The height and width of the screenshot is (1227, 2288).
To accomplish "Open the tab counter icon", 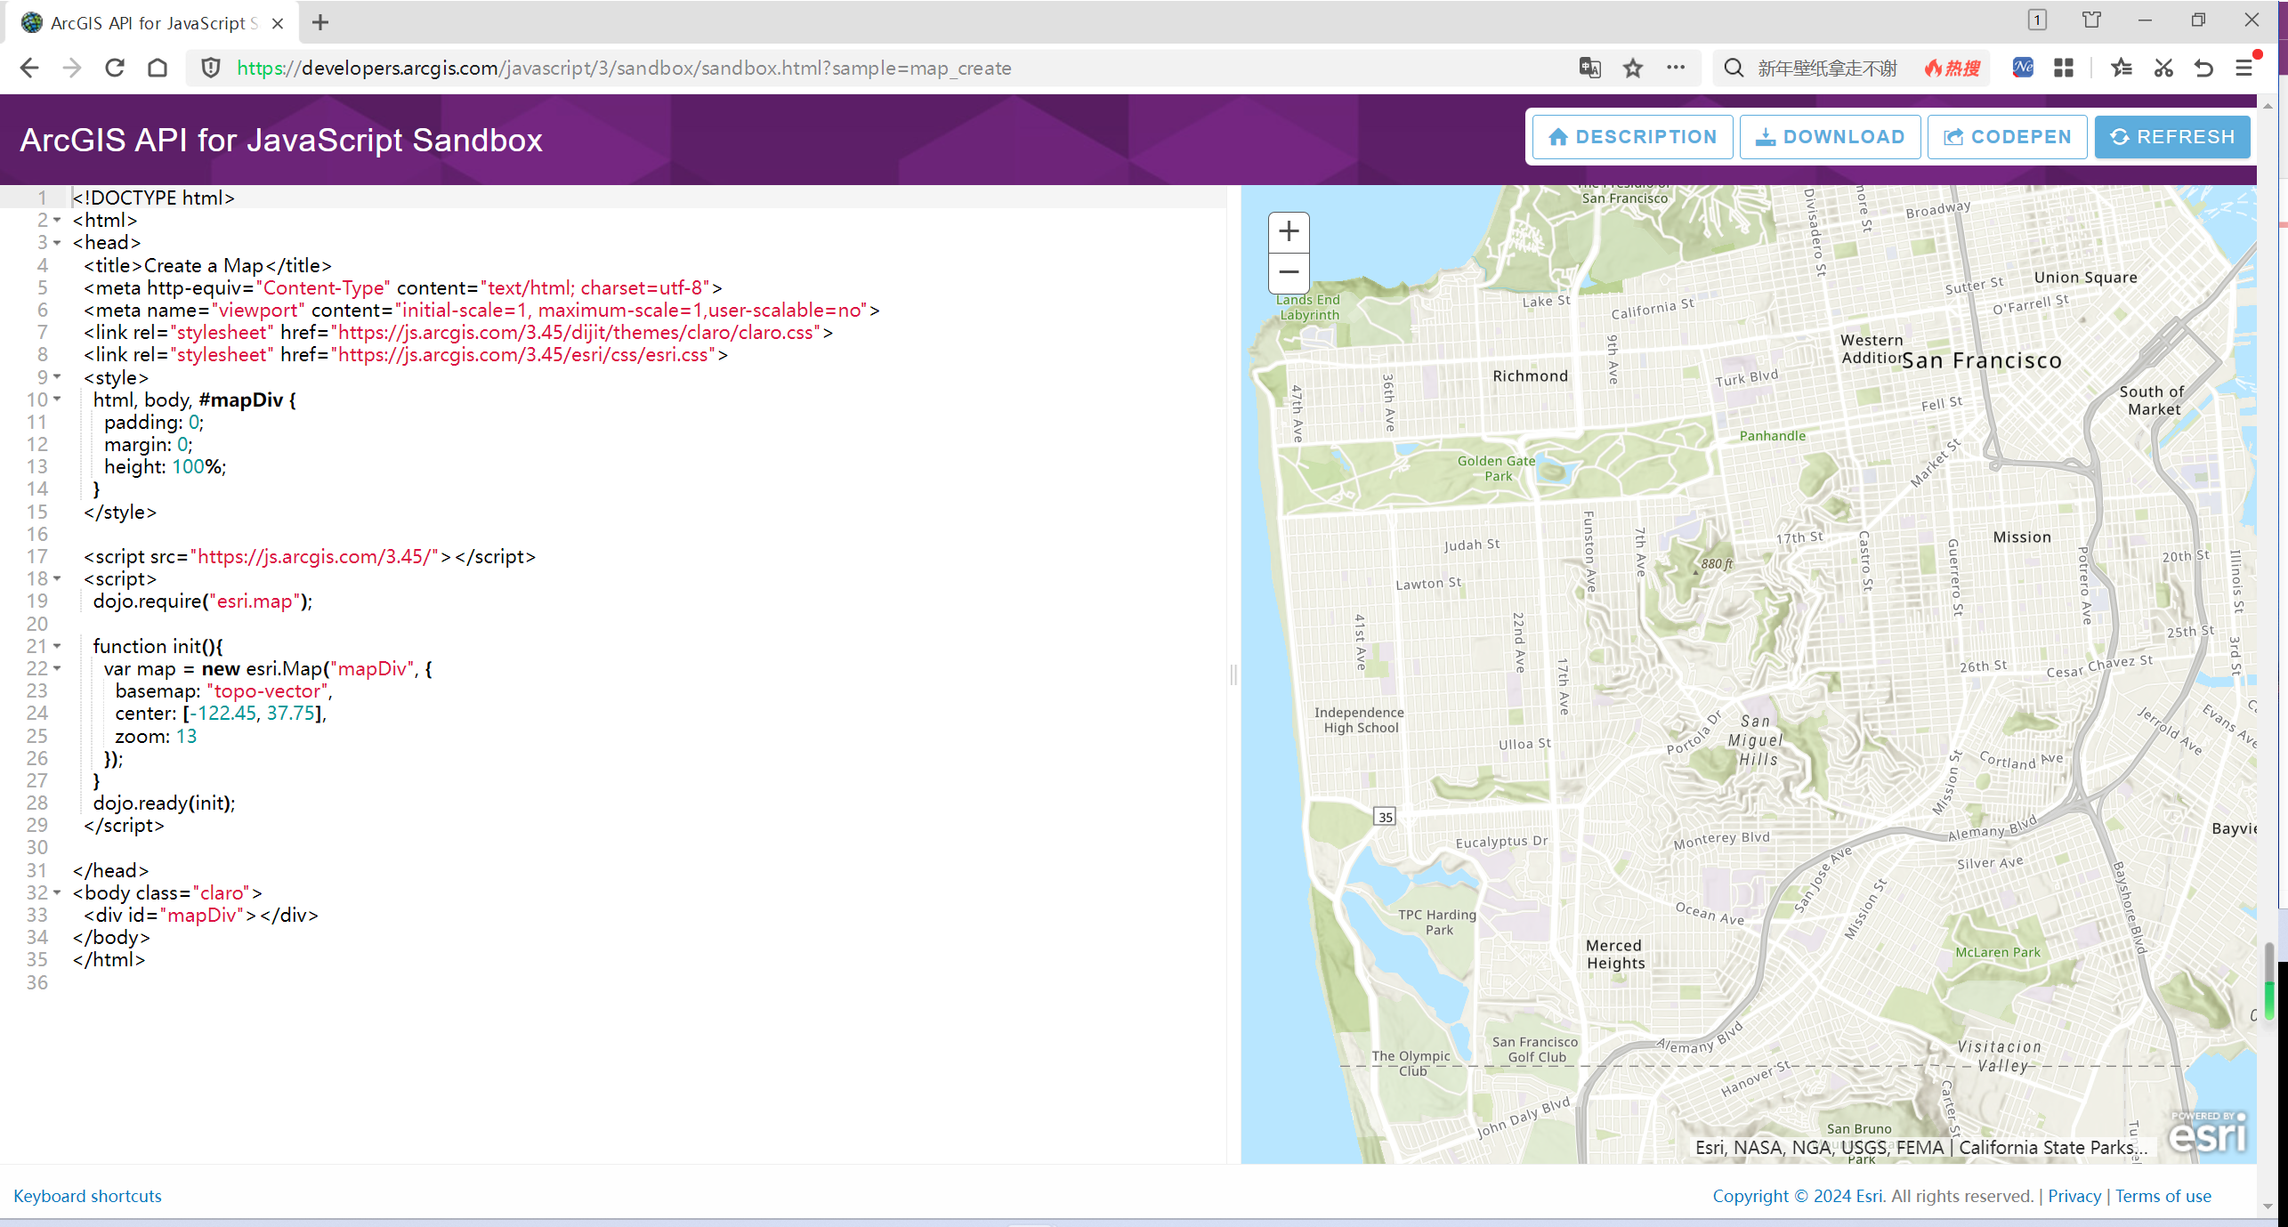I will 2037,20.
